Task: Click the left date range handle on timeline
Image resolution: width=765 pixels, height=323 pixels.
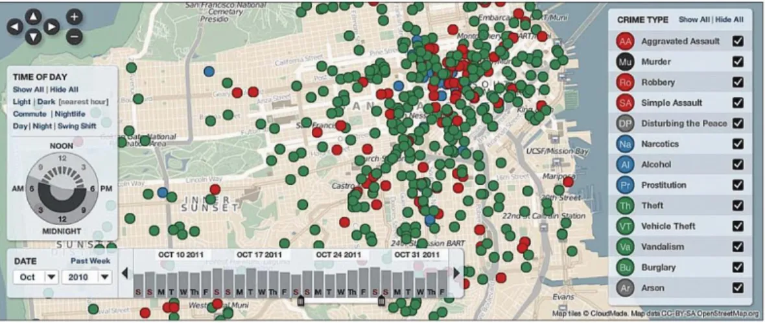Action: (x=301, y=300)
